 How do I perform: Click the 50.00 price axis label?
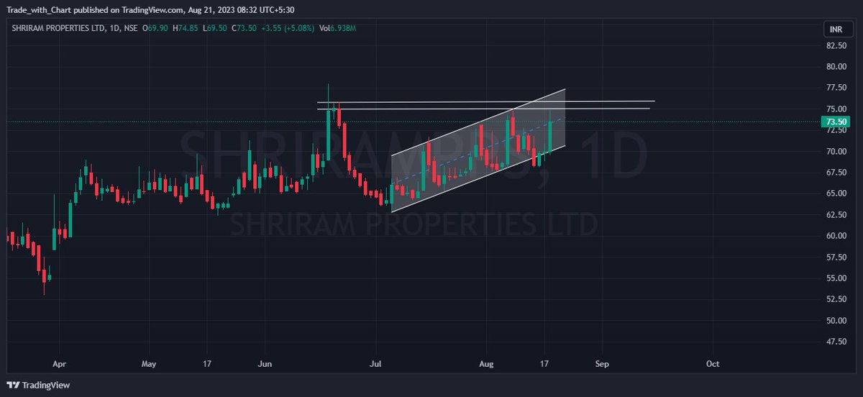click(835, 320)
